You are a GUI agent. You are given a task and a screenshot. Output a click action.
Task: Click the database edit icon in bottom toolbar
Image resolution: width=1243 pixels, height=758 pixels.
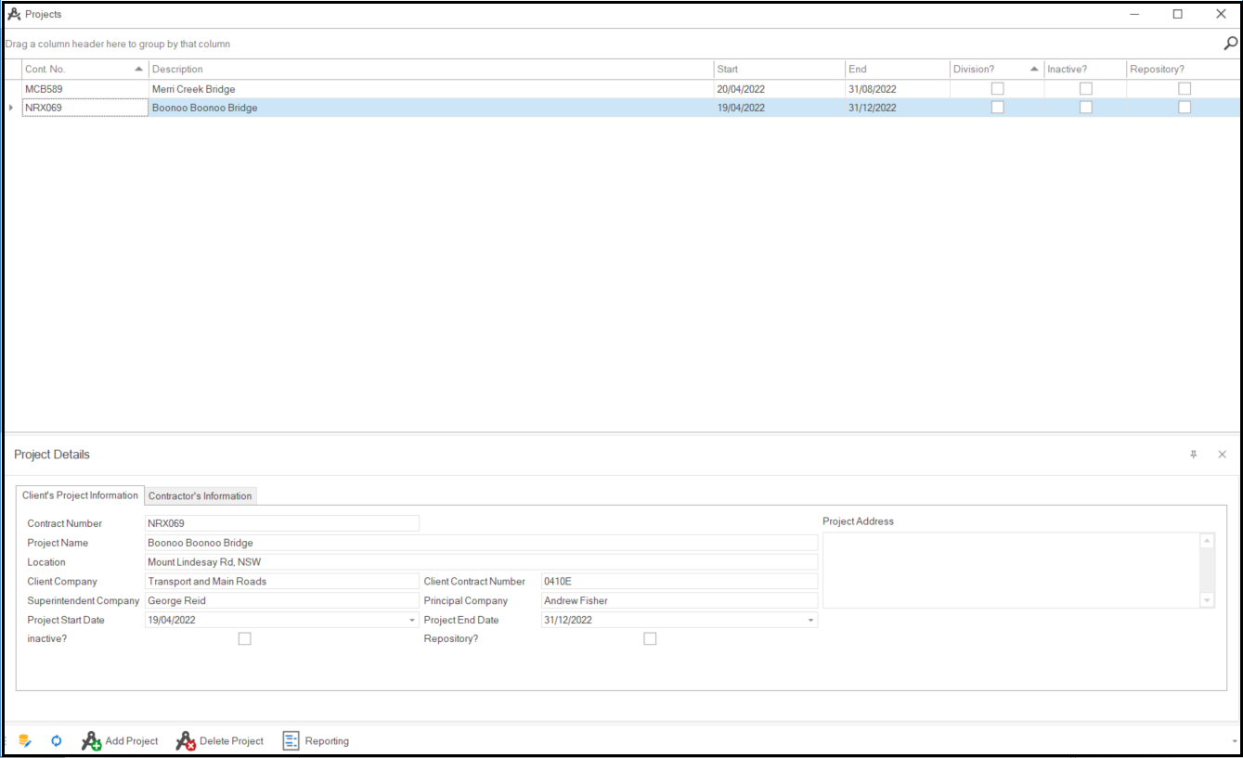[x=25, y=740]
